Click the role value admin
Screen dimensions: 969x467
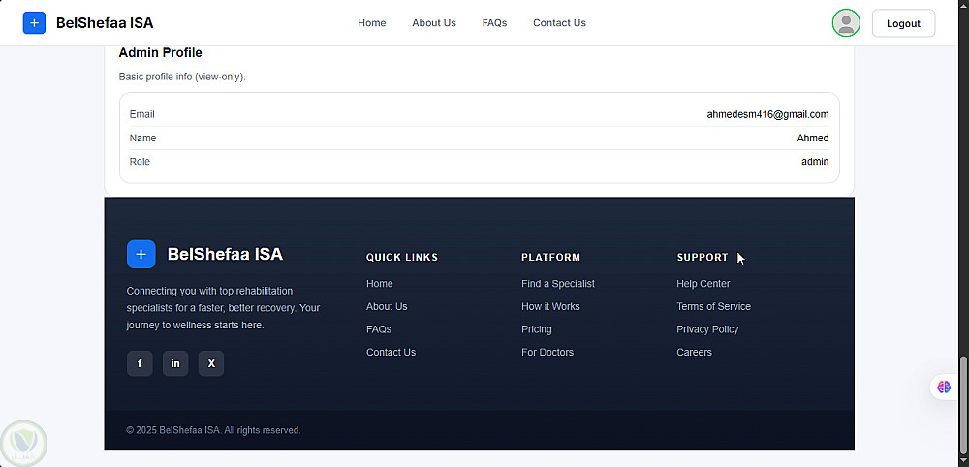click(815, 161)
